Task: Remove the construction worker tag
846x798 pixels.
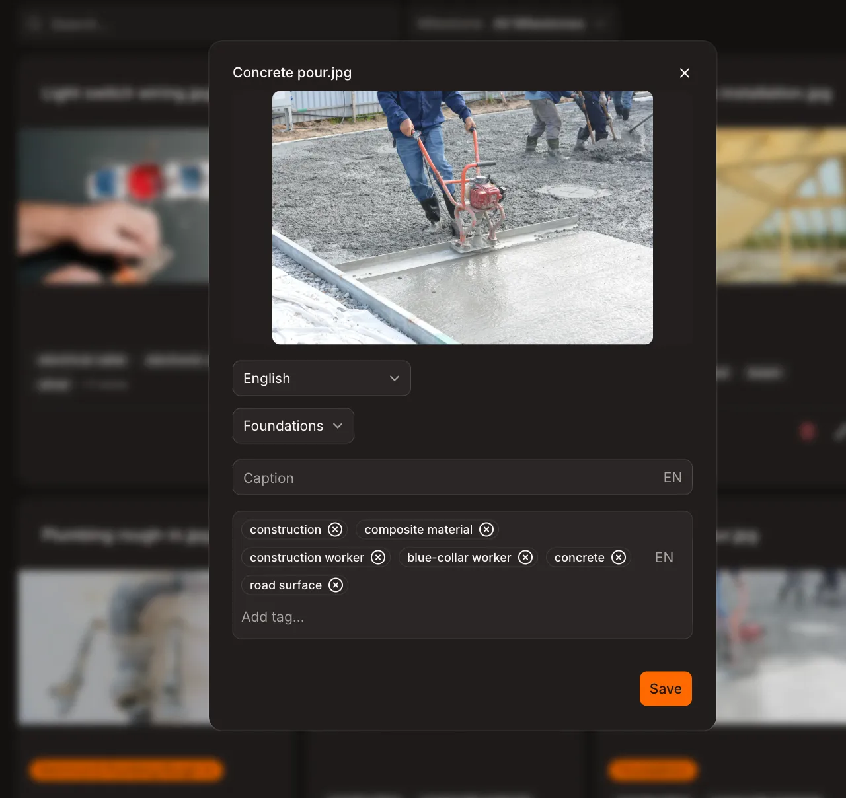Action: click(x=378, y=558)
